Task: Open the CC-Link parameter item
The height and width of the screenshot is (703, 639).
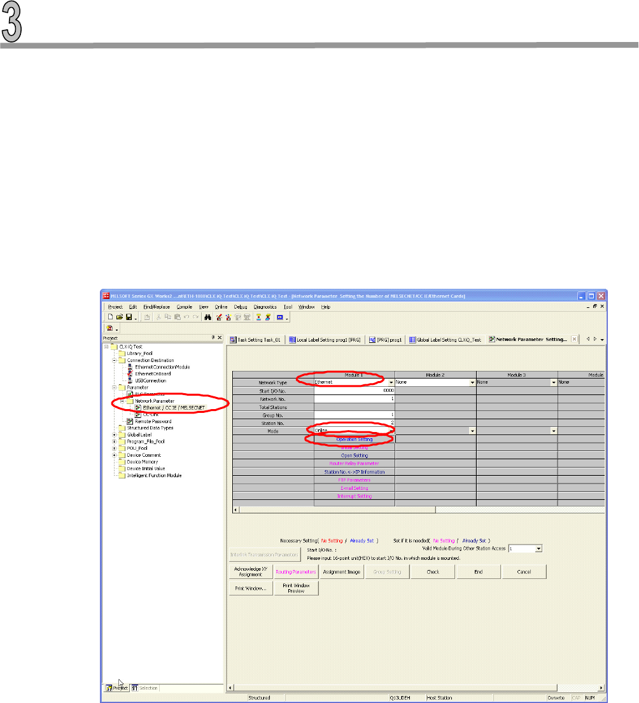Action: [x=147, y=415]
